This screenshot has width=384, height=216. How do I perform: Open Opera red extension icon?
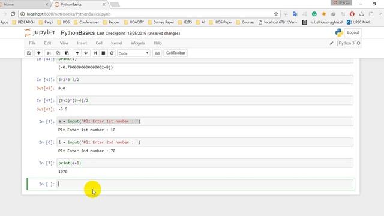click(x=352, y=14)
